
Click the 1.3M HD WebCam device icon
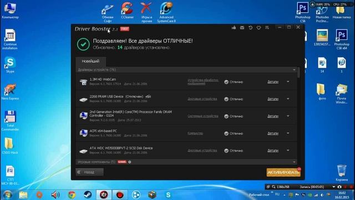(84, 82)
